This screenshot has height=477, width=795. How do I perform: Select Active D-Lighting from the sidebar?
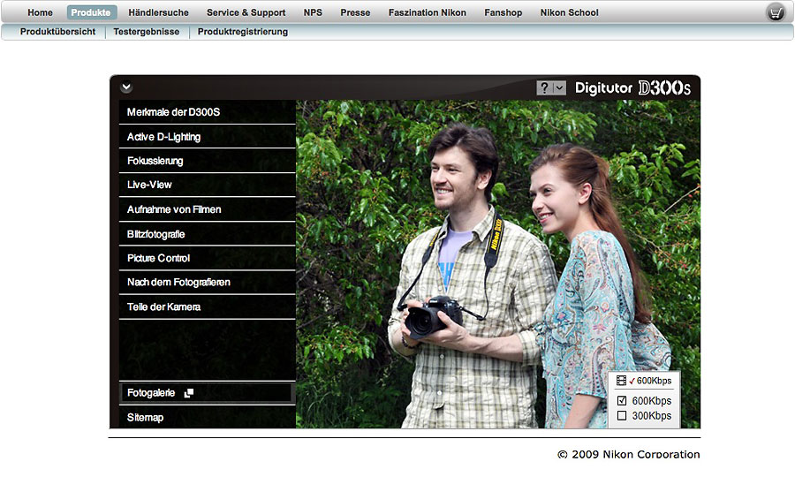[163, 137]
